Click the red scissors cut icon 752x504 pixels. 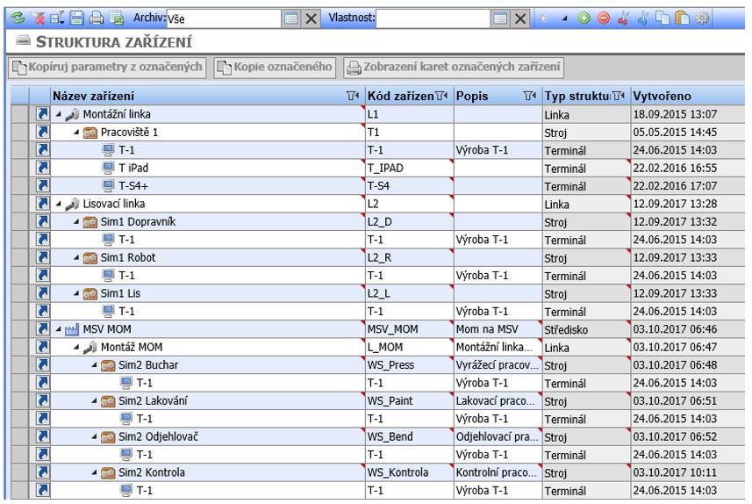tap(623, 18)
